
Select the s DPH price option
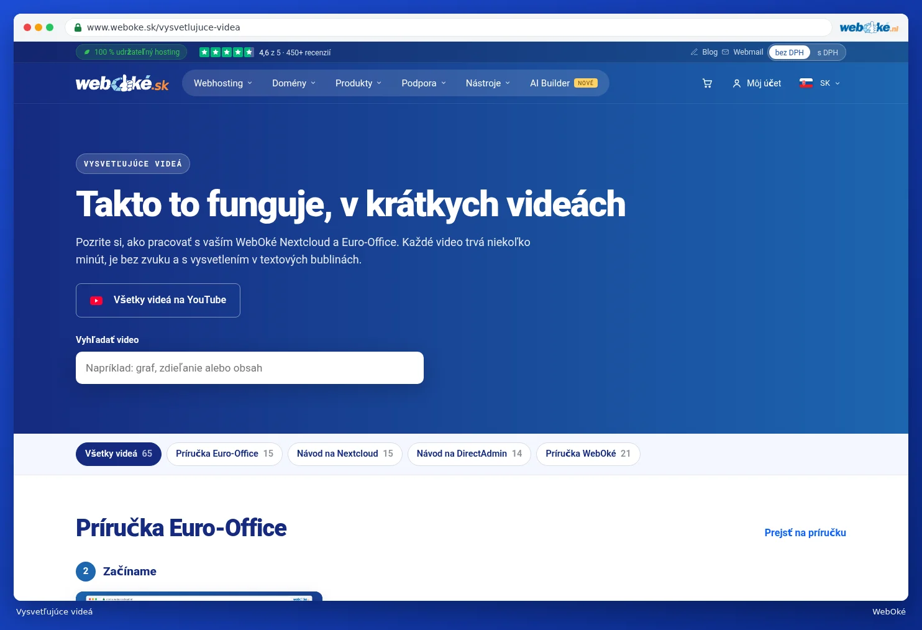tap(828, 52)
